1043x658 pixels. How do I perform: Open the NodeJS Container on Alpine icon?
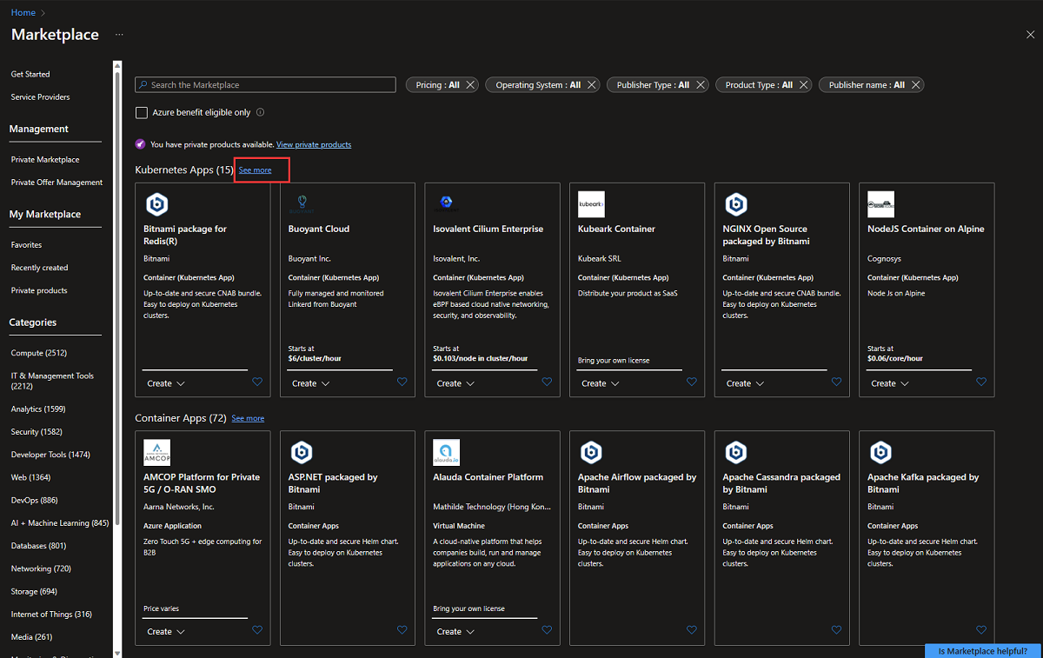880,203
